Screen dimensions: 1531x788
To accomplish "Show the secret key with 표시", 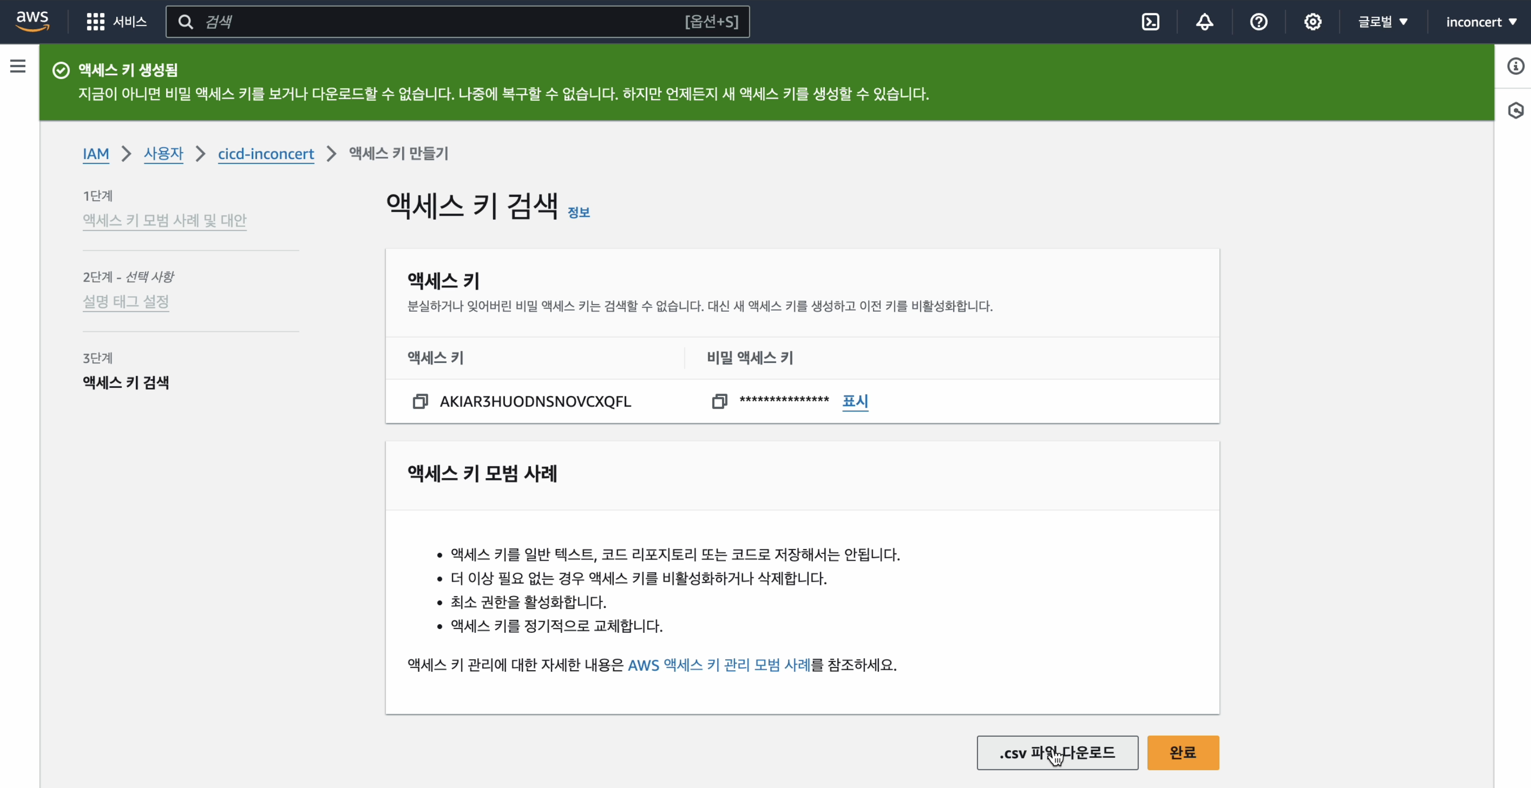I will [x=855, y=401].
